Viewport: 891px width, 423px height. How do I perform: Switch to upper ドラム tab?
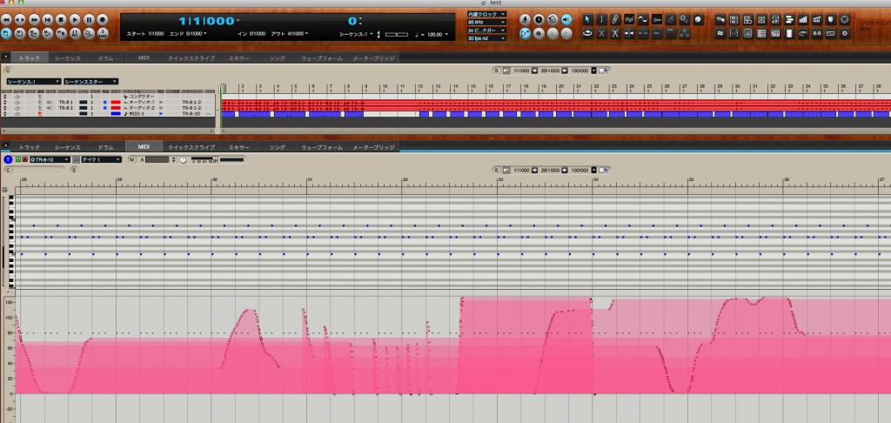tap(105, 58)
